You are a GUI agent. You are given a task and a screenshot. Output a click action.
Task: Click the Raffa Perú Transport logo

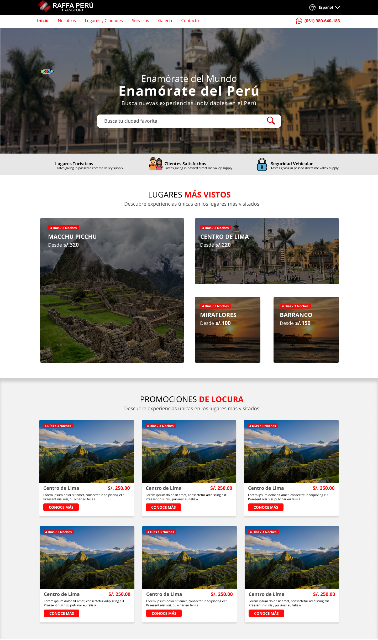coord(65,7)
